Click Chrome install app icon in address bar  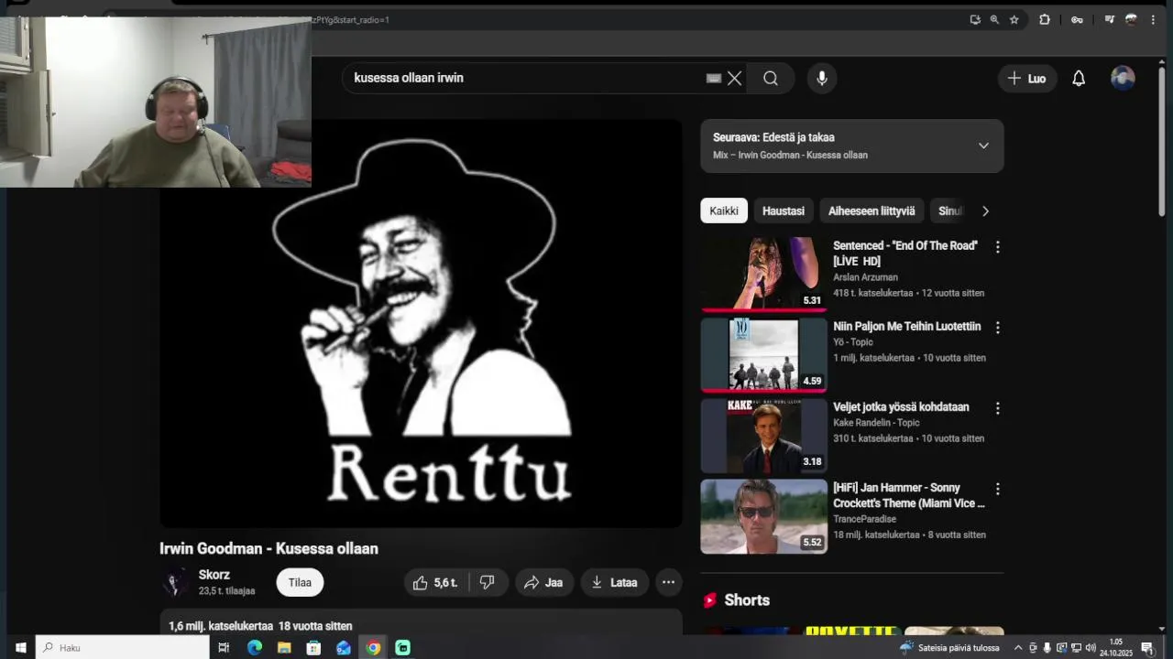point(975,19)
